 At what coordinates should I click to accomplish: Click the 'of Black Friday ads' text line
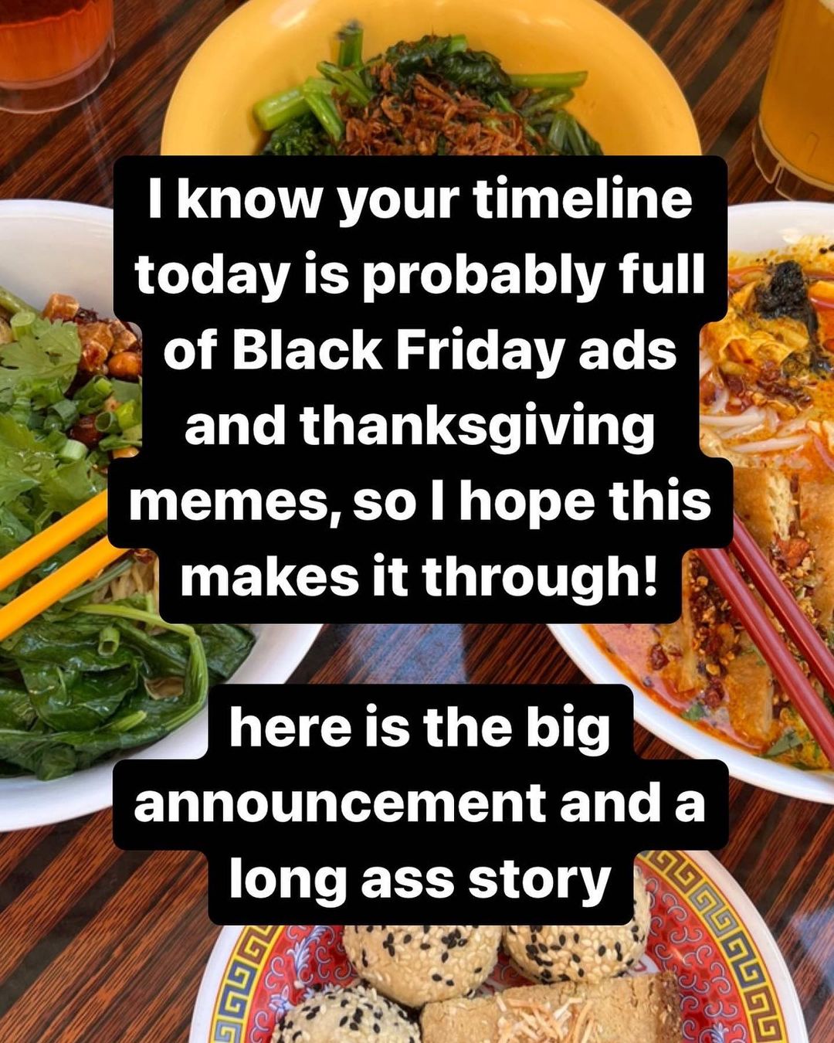click(x=421, y=350)
